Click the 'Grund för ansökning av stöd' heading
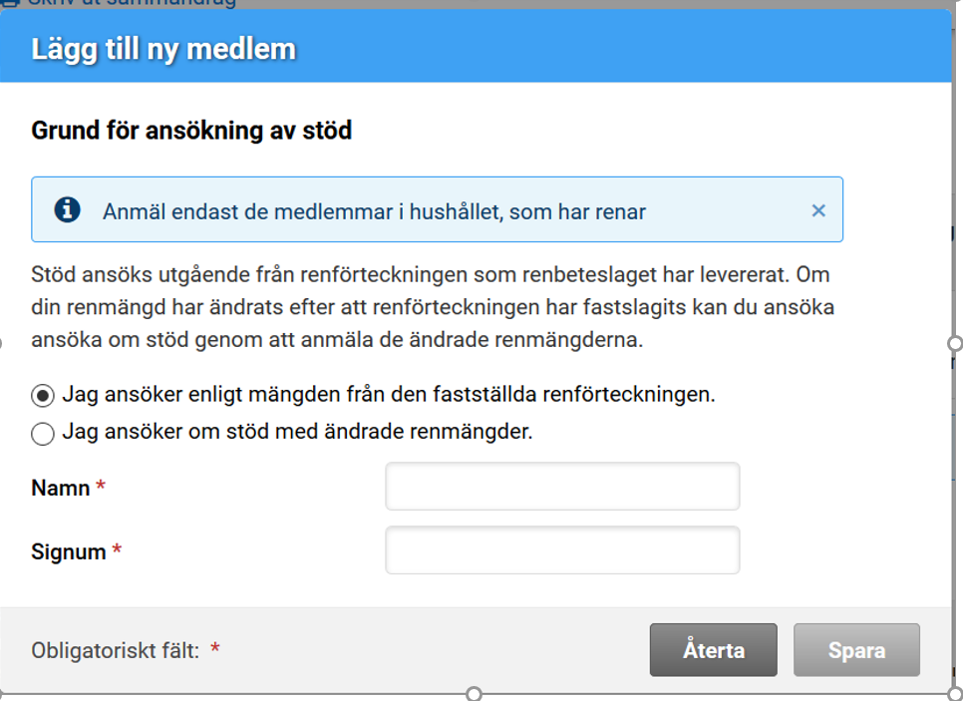The height and width of the screenshot is (701, 963). (x=191, y=131)
